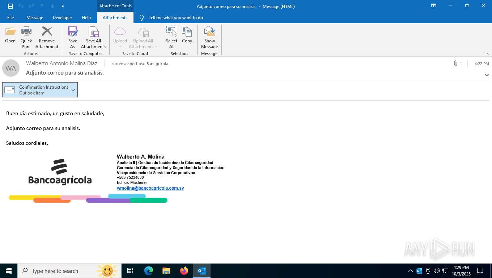The height and width of the screenshot is (278, 492).
Task: Click the Bancoagrícola logo image
Action: coord(60,172)
